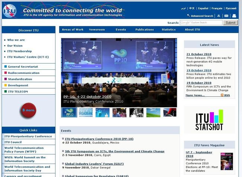Viewport: 242px width, 177px height.
Task: Open the Standardization link
Action: tap(20, 79)
